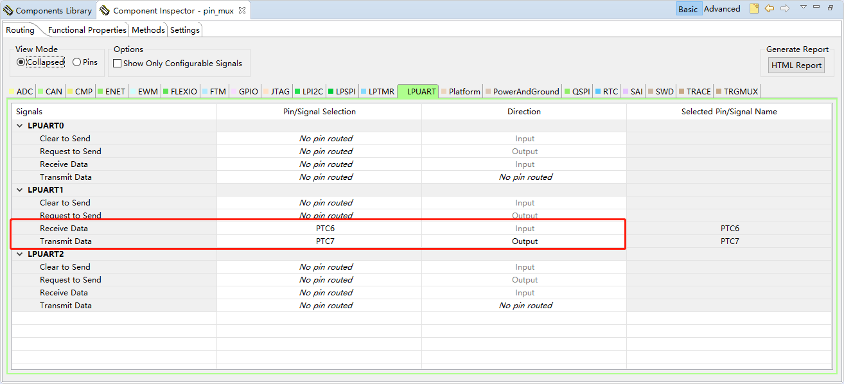
Task: Open the Components Library tab
Action: click(48, 10)
